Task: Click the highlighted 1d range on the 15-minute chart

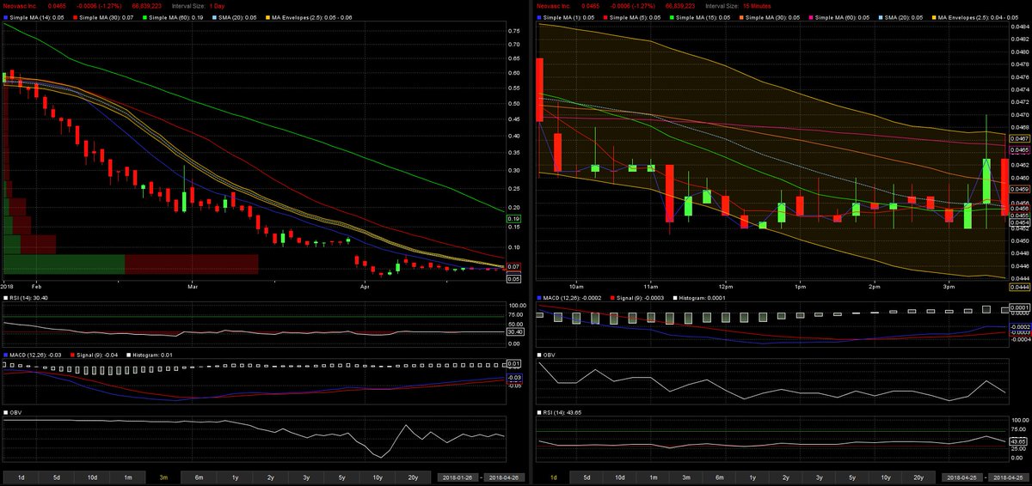Action: (551, 477)
